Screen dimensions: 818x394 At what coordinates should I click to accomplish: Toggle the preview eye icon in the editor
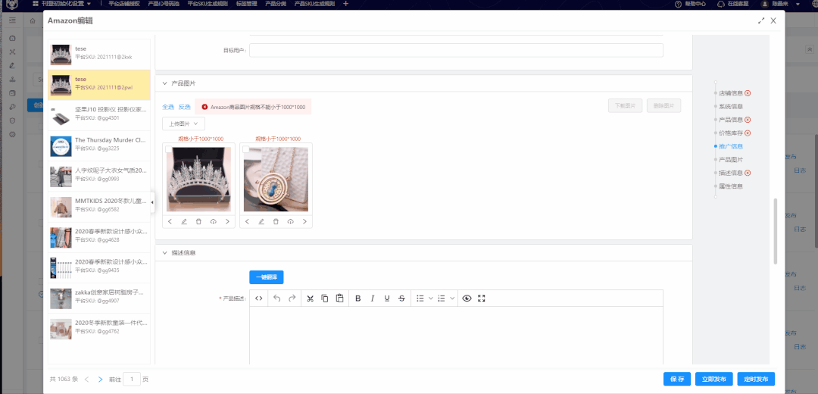pos(467,299)
